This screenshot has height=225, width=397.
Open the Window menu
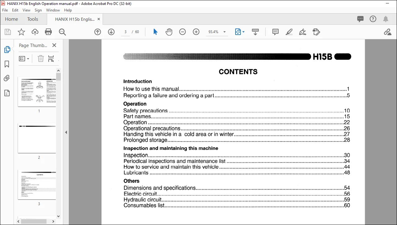pos(53,10)
